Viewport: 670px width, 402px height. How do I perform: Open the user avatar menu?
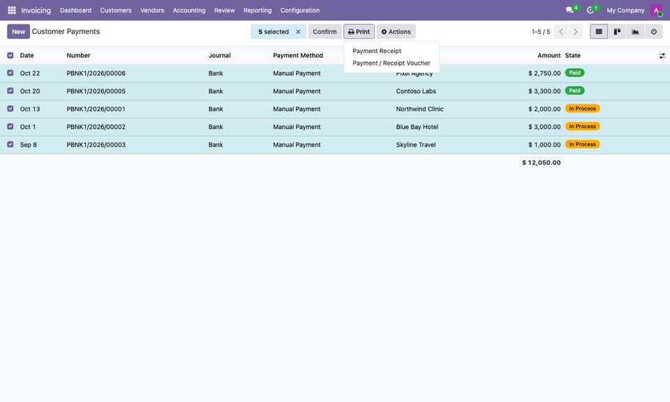coord(656,10)
